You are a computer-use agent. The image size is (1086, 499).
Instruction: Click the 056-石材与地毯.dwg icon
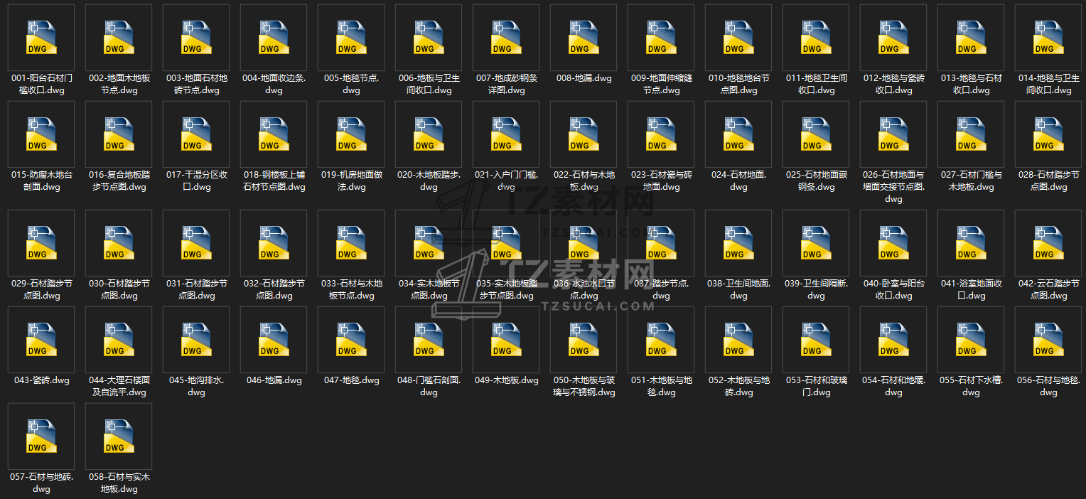click(x=1048, y=340)
